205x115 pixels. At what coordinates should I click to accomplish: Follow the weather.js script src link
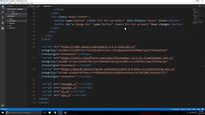pyautogui.click(x=69, y=88)
